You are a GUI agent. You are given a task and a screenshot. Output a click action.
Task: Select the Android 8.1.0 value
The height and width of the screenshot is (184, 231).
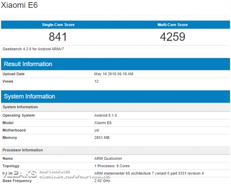coord(105,115)
